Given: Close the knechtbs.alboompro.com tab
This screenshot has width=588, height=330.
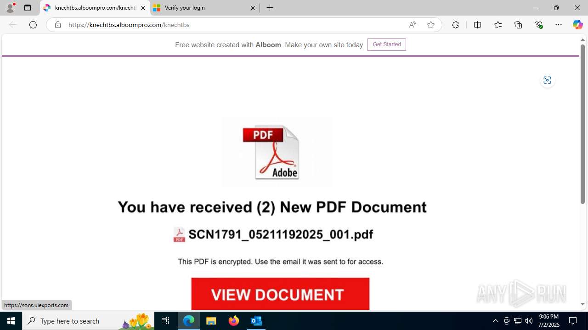Looking at the screenshot, I should click(x=143, y=8).
